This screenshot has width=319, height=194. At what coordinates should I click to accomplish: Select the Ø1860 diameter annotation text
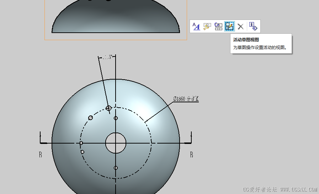186,99
